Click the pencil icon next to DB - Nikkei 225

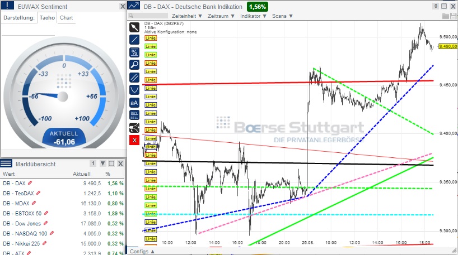[44, 243]
